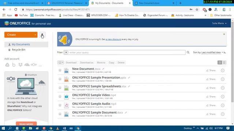Viewport: 234px width, 131px height.
Task: Reload the page in browser
Action: coord(16,9)
